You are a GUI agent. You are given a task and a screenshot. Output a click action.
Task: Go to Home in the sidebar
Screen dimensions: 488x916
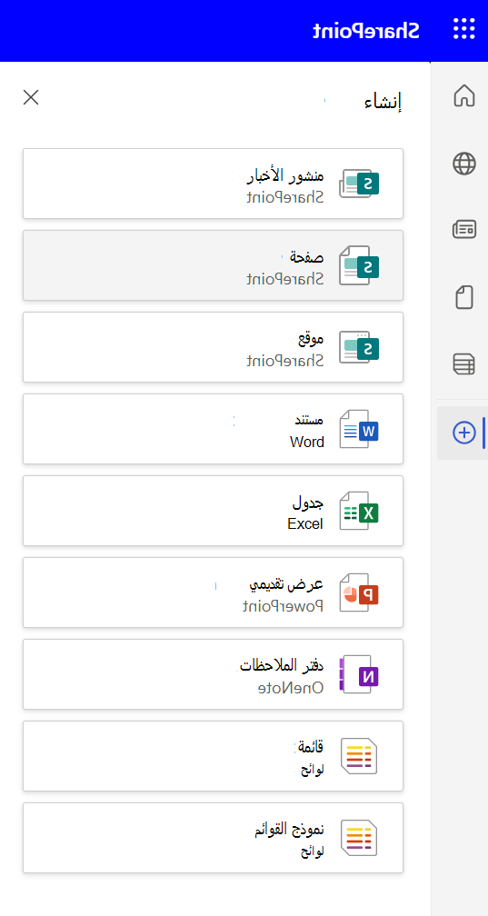pyautogui.click(x=464, y=95)
